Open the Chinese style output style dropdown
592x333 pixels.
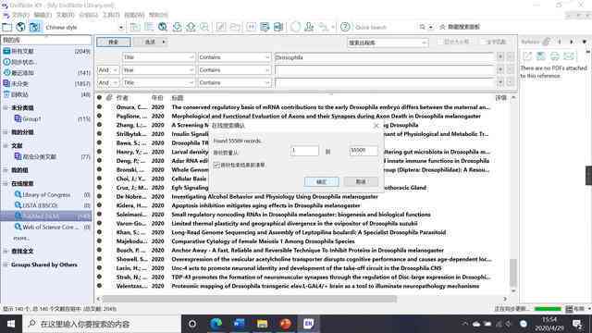(x=84, y=27)
